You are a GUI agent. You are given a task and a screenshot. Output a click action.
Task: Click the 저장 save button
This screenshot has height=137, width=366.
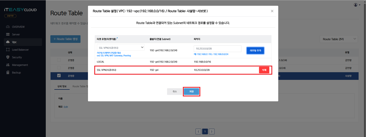(191, 92)
